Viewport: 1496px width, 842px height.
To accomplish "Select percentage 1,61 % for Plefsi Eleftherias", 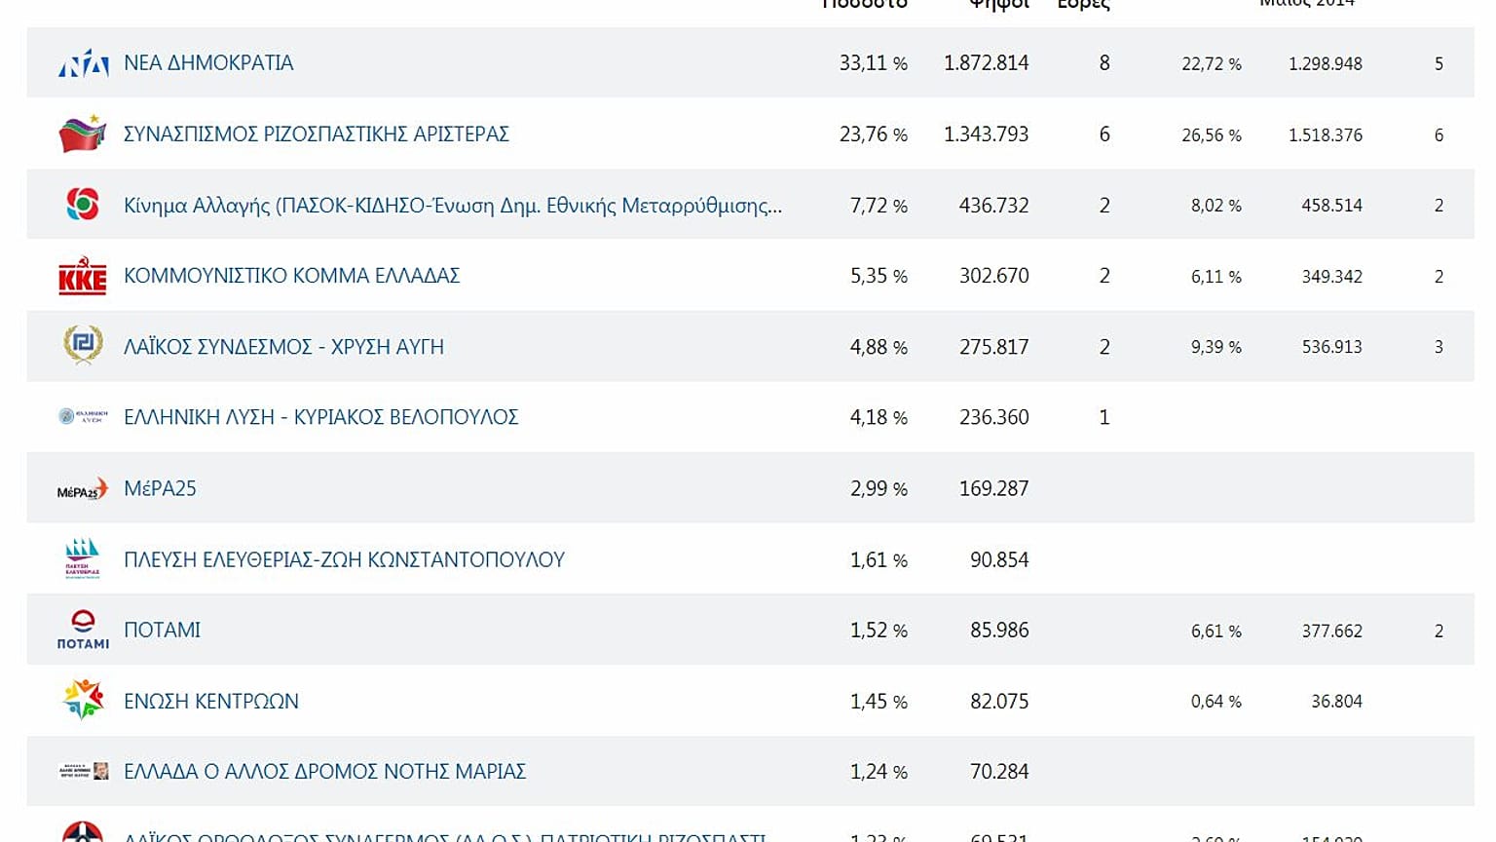I will pos(879,559).
